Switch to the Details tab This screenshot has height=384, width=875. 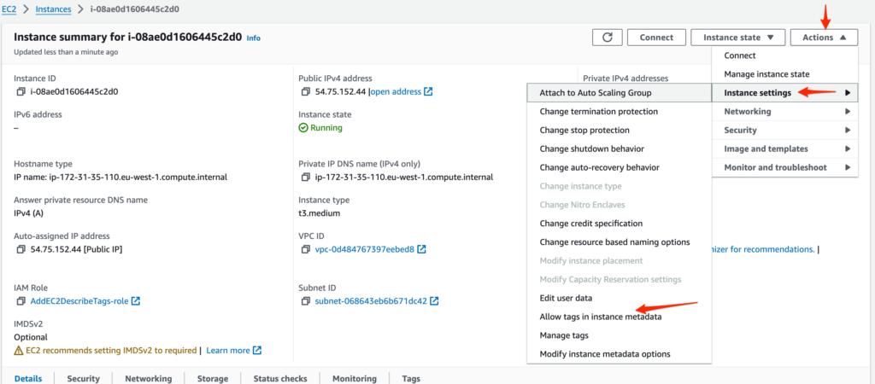(28, 378)
